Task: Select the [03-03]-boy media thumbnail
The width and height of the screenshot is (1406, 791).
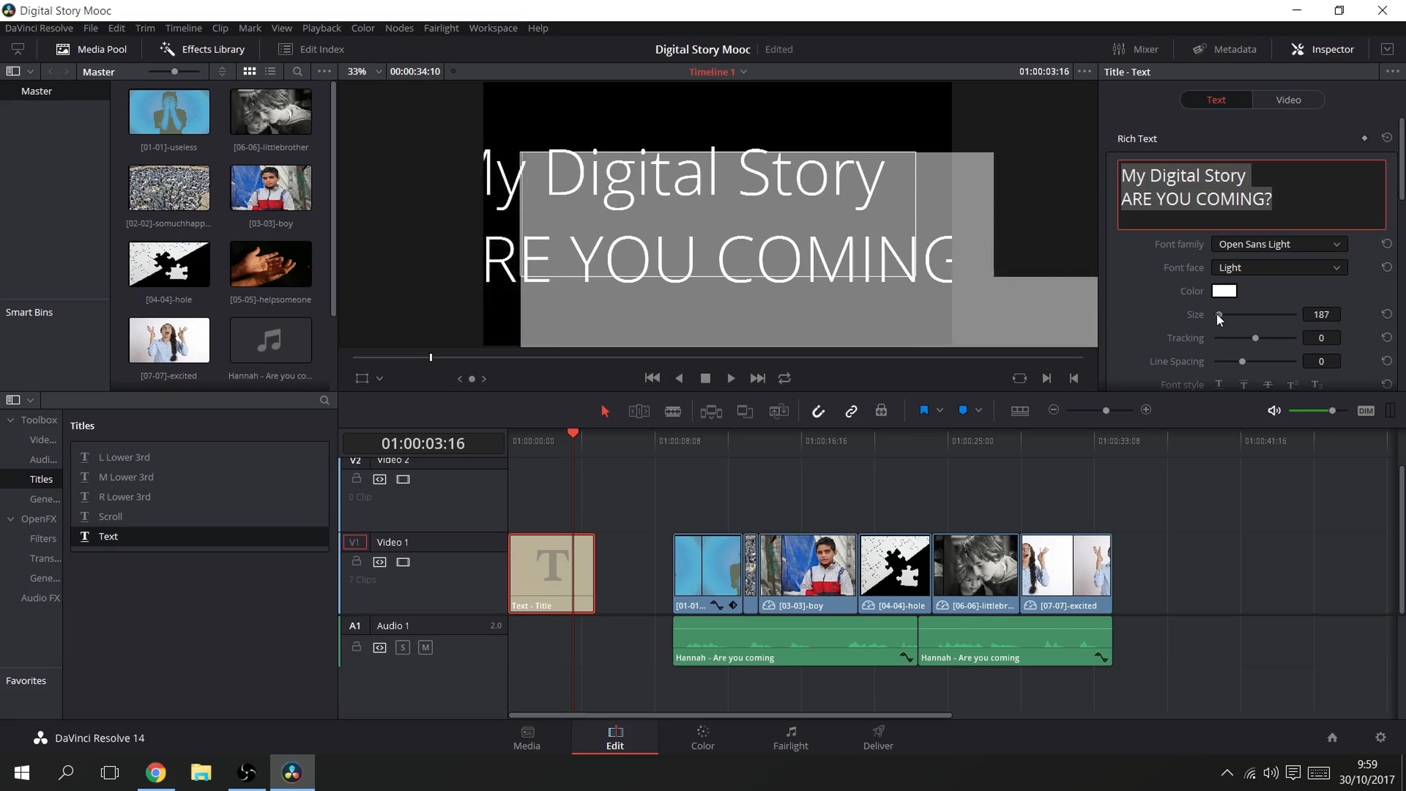Action: pyautogui.click(x=271, y=188)
